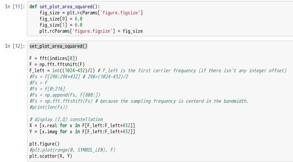293x162 pixels.
Task: Click the '#print(len(Fs))' comment line
Action: click(49, 107)
